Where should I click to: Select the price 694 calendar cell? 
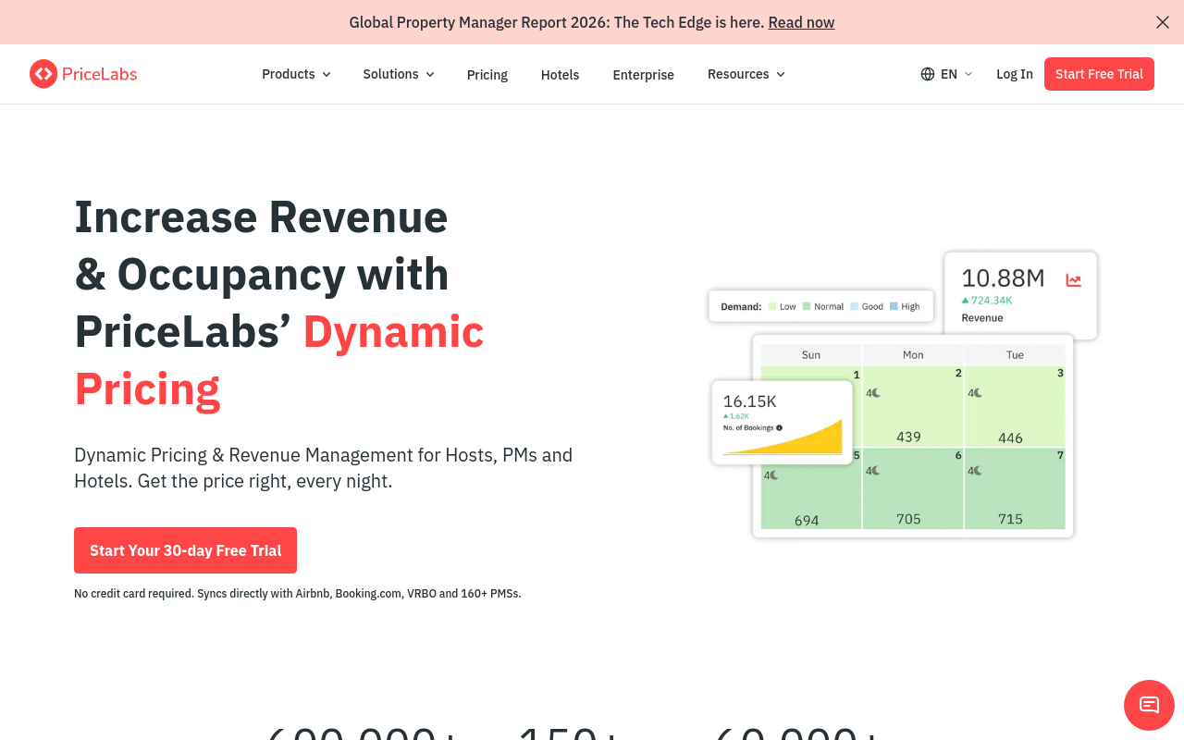(811, 488)
